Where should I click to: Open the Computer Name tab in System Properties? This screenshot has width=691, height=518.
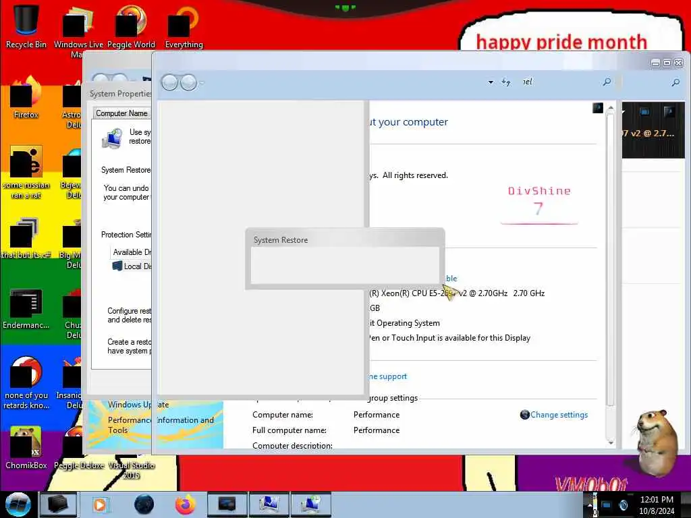[x=121, y=113]
